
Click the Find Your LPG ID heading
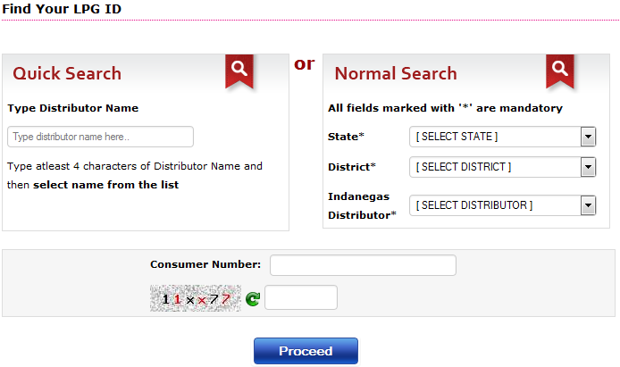click(x=62, y=9)
